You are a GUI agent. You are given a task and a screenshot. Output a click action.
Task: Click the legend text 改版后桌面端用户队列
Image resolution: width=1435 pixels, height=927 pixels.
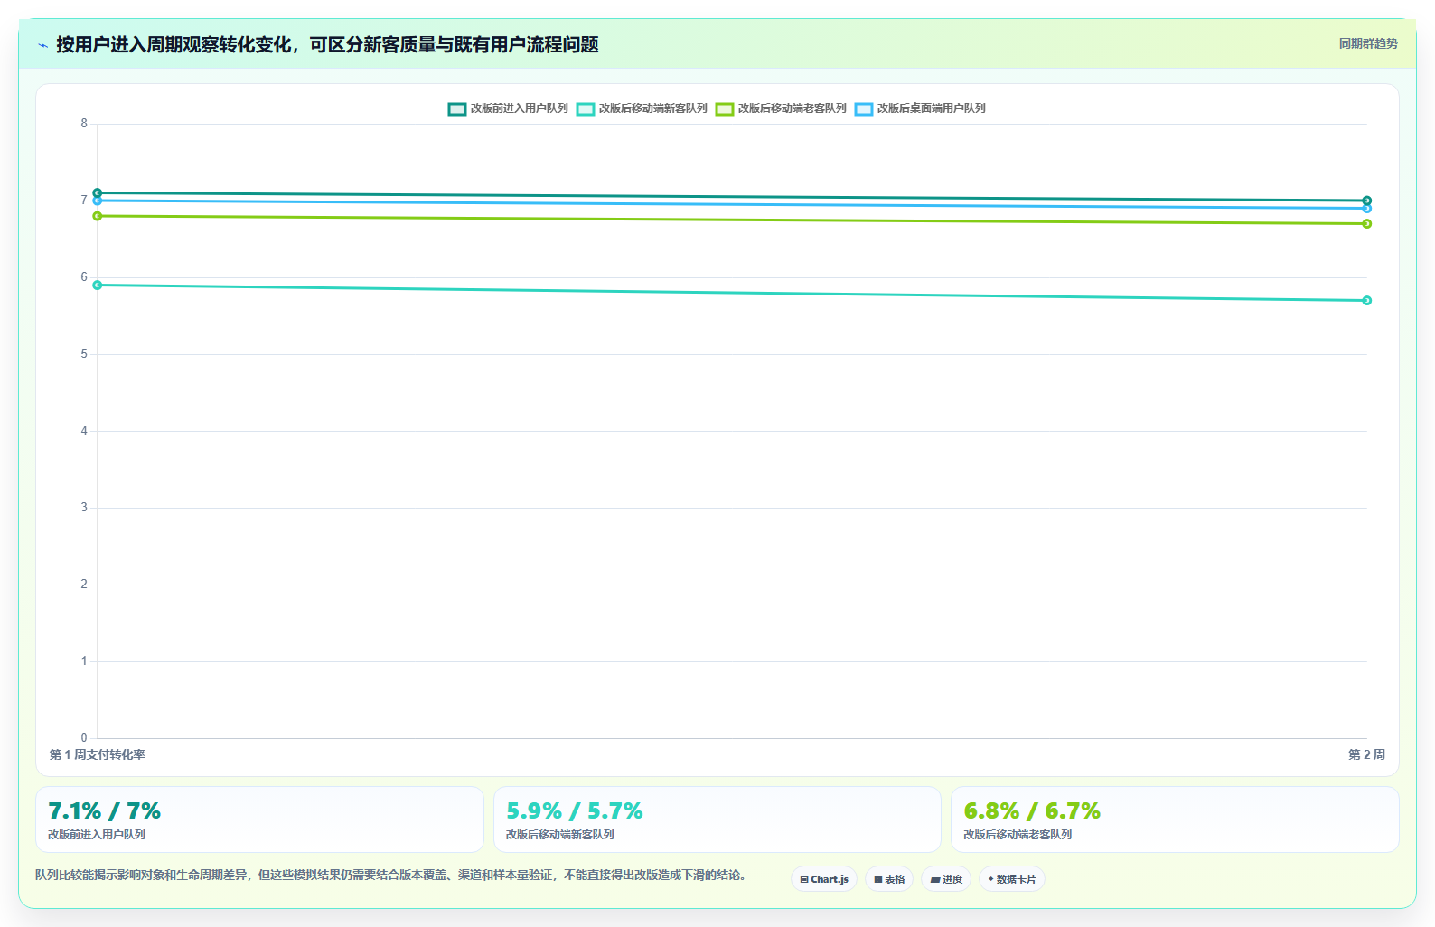932,108
